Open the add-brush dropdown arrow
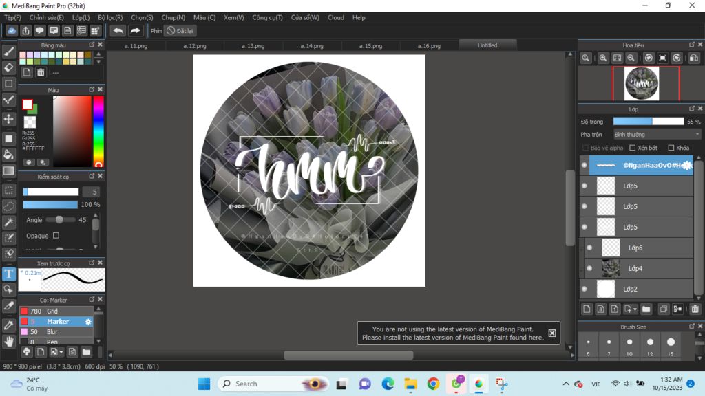Viewport: 705px width, 396px height. 61,351
